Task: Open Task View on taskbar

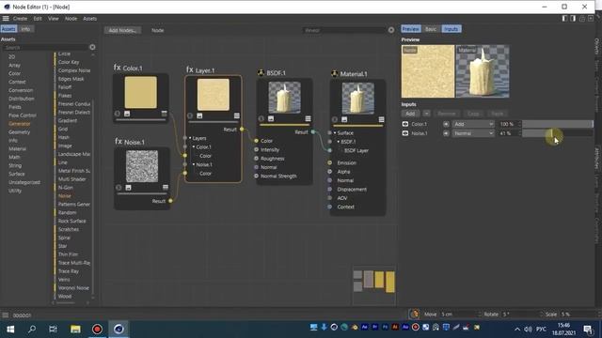Action: point(53,329)
